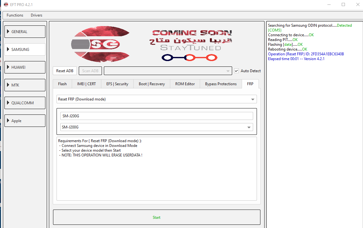Click the Coming Soon banner image
The height and width of the screenshot is (228, 363).
[x=191, y=45]
